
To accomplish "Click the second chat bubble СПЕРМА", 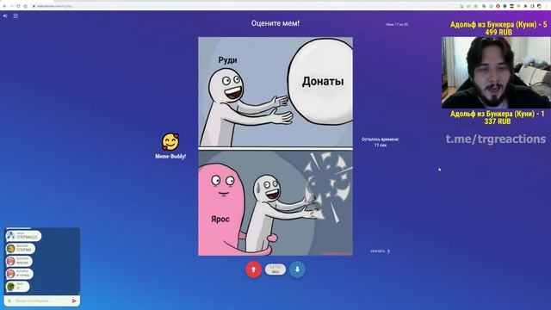I will (21, 249).
